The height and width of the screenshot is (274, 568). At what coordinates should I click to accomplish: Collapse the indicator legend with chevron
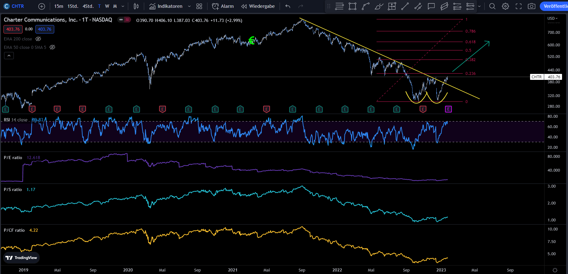tap(9, 56)
